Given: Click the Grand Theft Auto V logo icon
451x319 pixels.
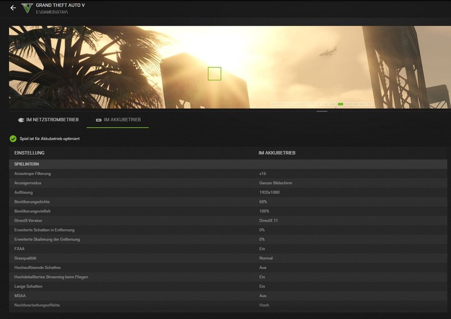Looking at the screenshot, I should point(27,8).
